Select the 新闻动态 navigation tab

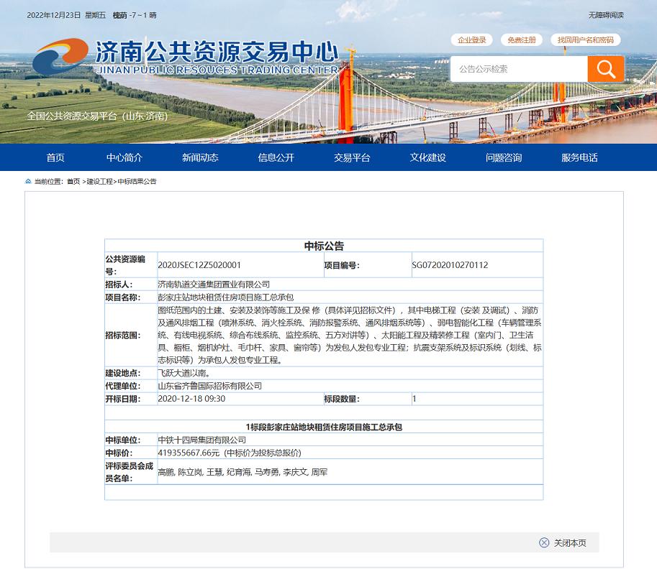(x=200, y=158)
